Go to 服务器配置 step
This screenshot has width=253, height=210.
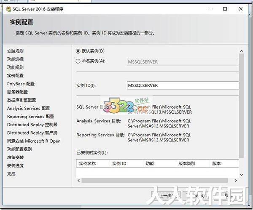pos(17,92)
